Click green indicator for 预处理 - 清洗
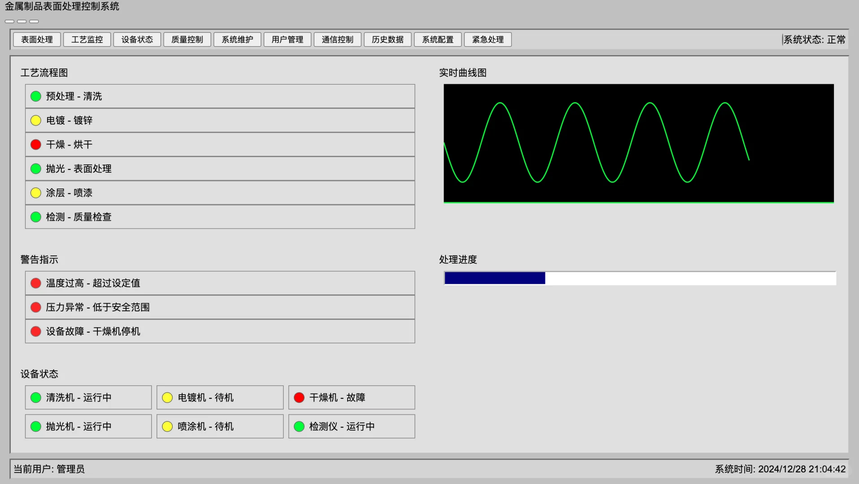This screenshot has width=859, height=484. click(x=36, y=96)
